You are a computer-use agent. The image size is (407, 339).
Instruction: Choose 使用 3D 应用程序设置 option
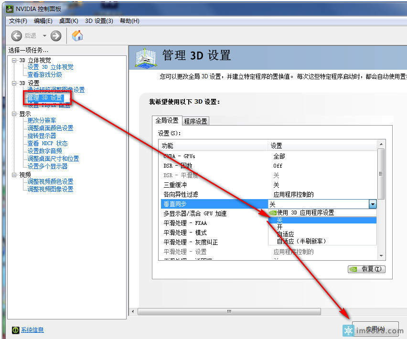click(x=305, y=212)
